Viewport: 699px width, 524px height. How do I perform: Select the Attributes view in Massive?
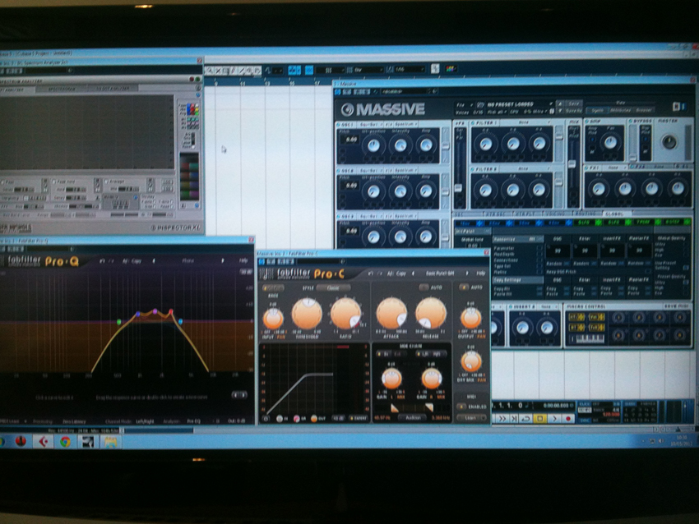click(620, 110)
